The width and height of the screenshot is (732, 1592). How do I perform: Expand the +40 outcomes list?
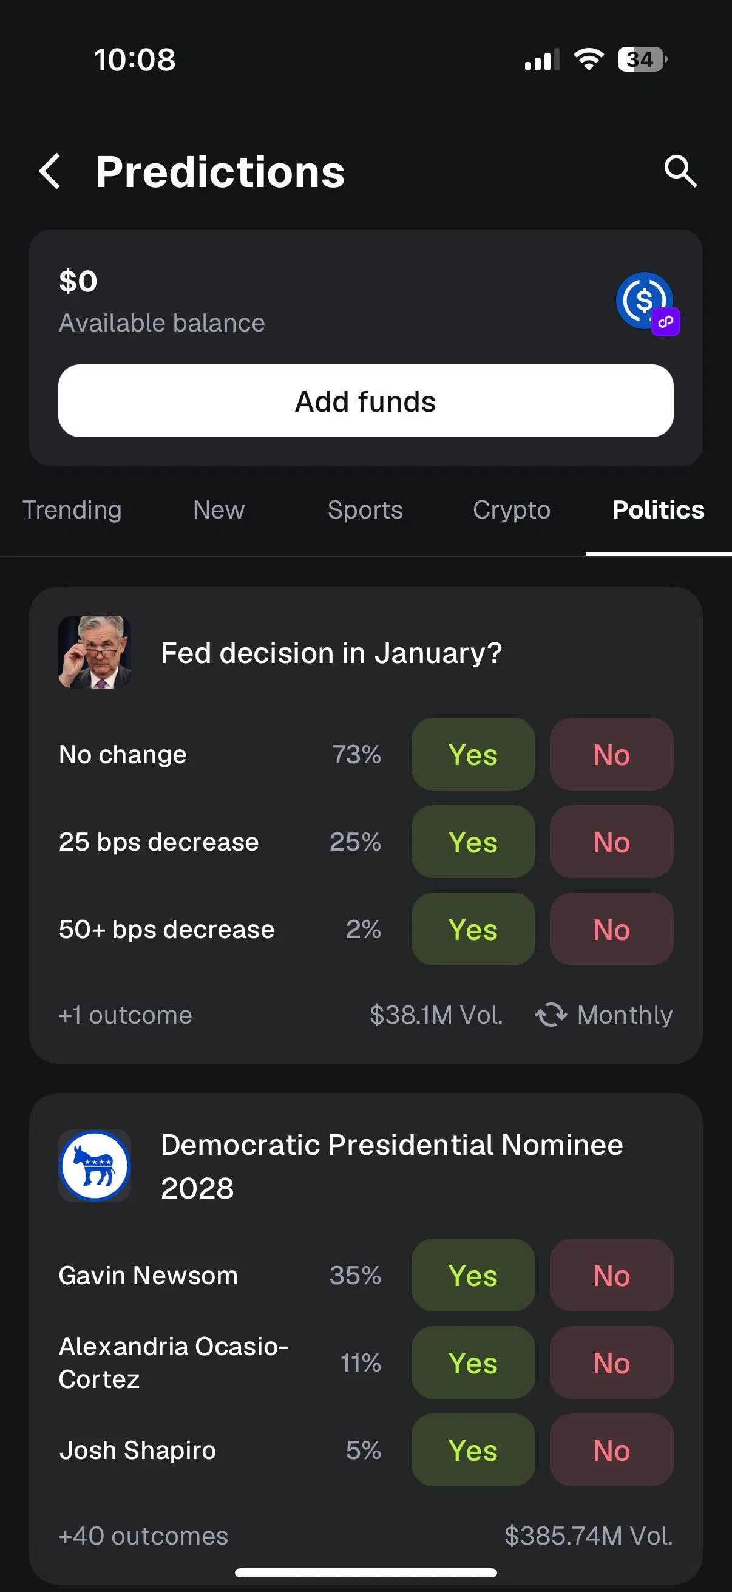(x=143, y=1536)
